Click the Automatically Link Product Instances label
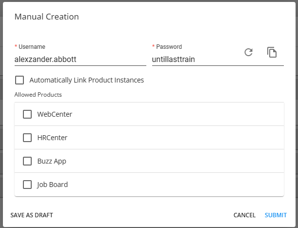The width and height of the screenshot is (298, 228). (x=86, y=80)
